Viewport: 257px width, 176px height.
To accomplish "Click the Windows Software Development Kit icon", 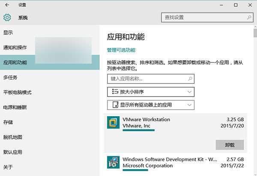I will click(113, 162).
